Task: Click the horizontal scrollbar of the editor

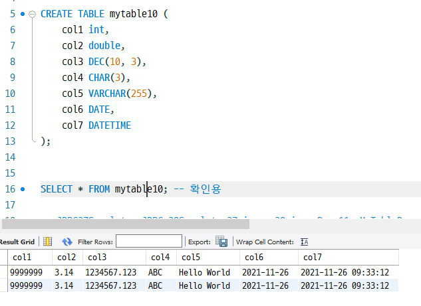Action: coord(126,224)
